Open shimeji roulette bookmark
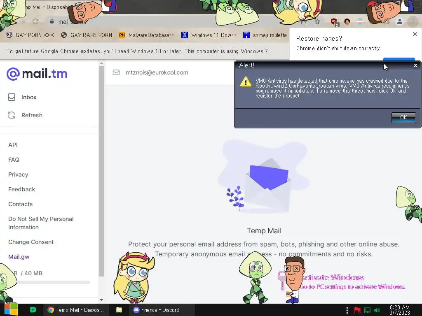Screen dimensions: 422x316 pos(265,35)
